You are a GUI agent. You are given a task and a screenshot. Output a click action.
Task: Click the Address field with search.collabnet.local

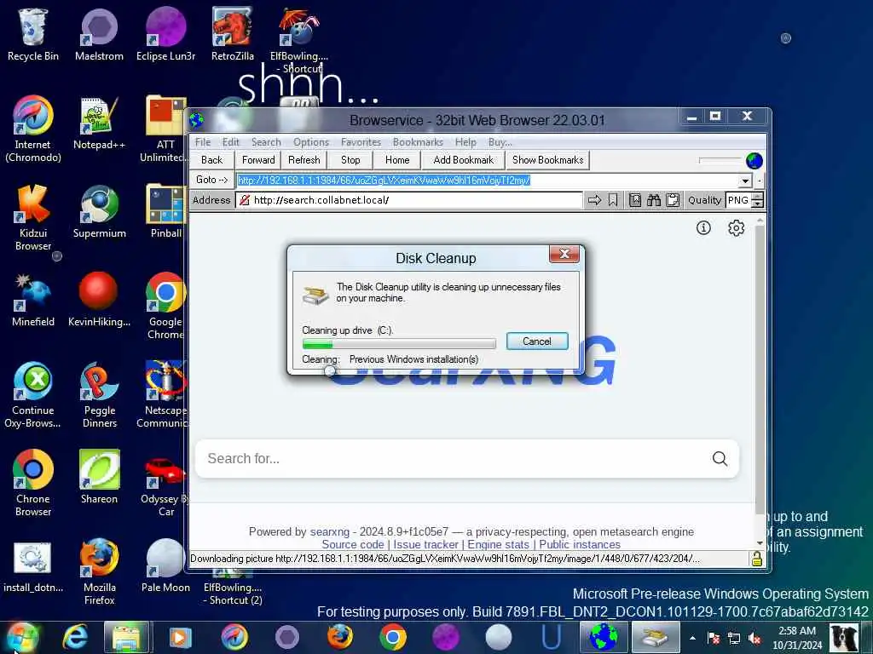(409, 200)
